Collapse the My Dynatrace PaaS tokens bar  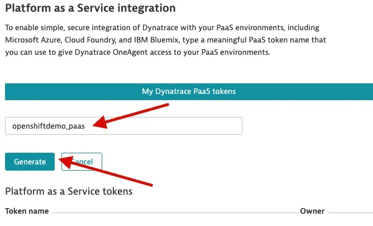[x=189, y=92]
